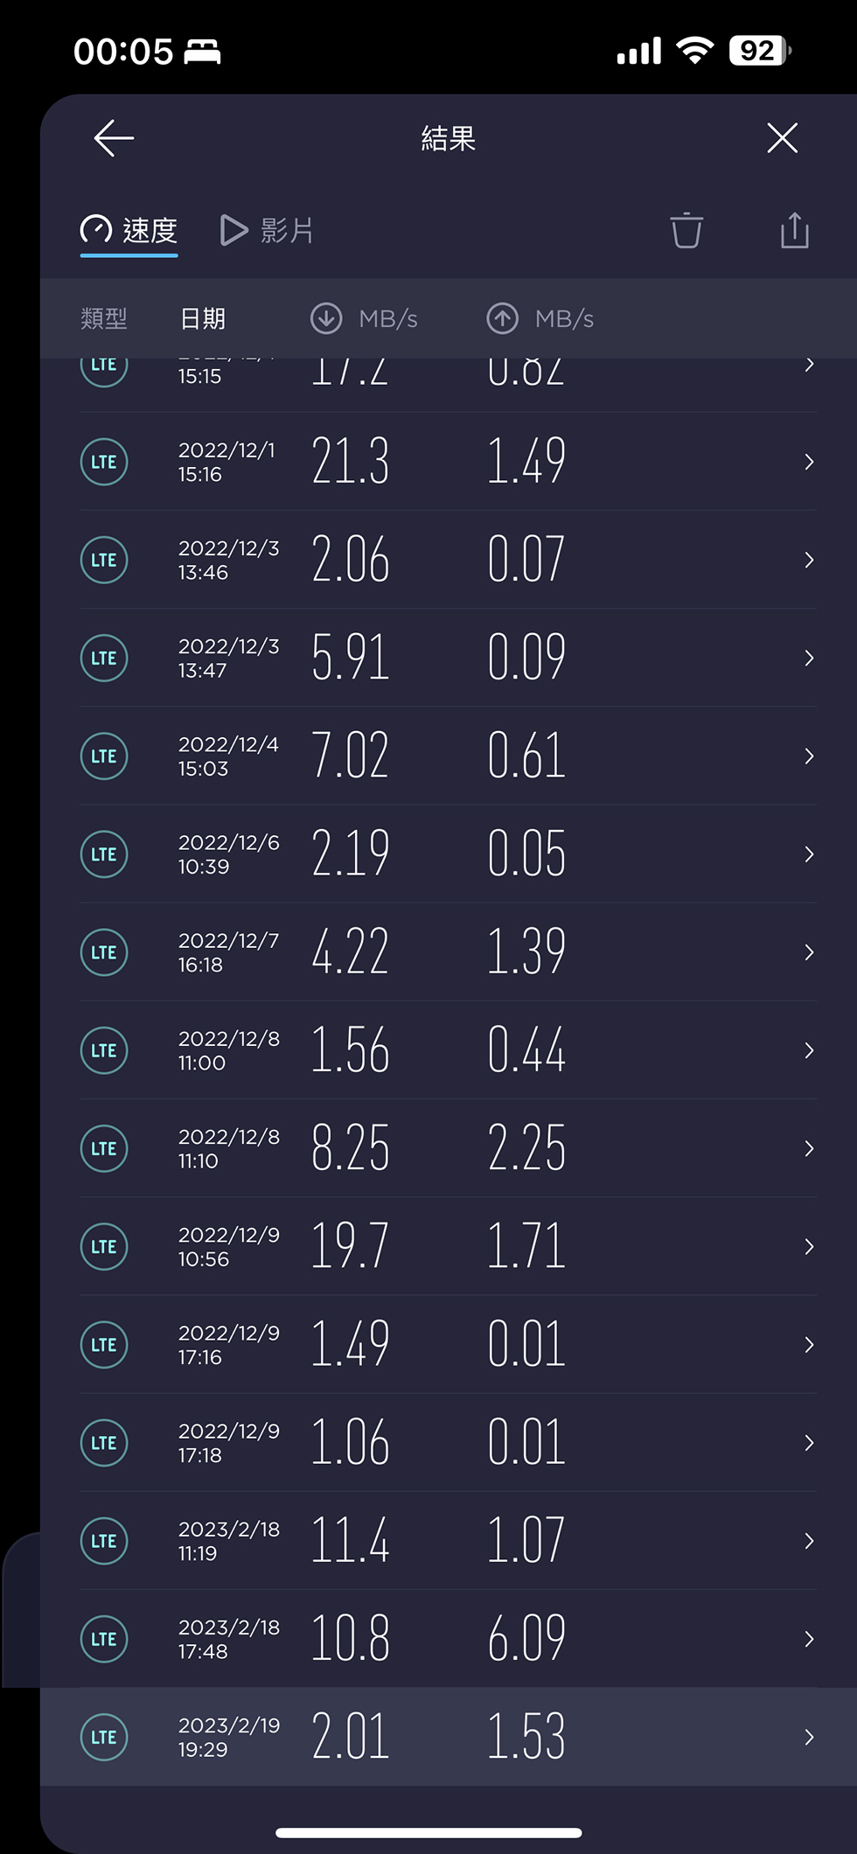Open the 7.02 download result row

[x=449, y=756]
